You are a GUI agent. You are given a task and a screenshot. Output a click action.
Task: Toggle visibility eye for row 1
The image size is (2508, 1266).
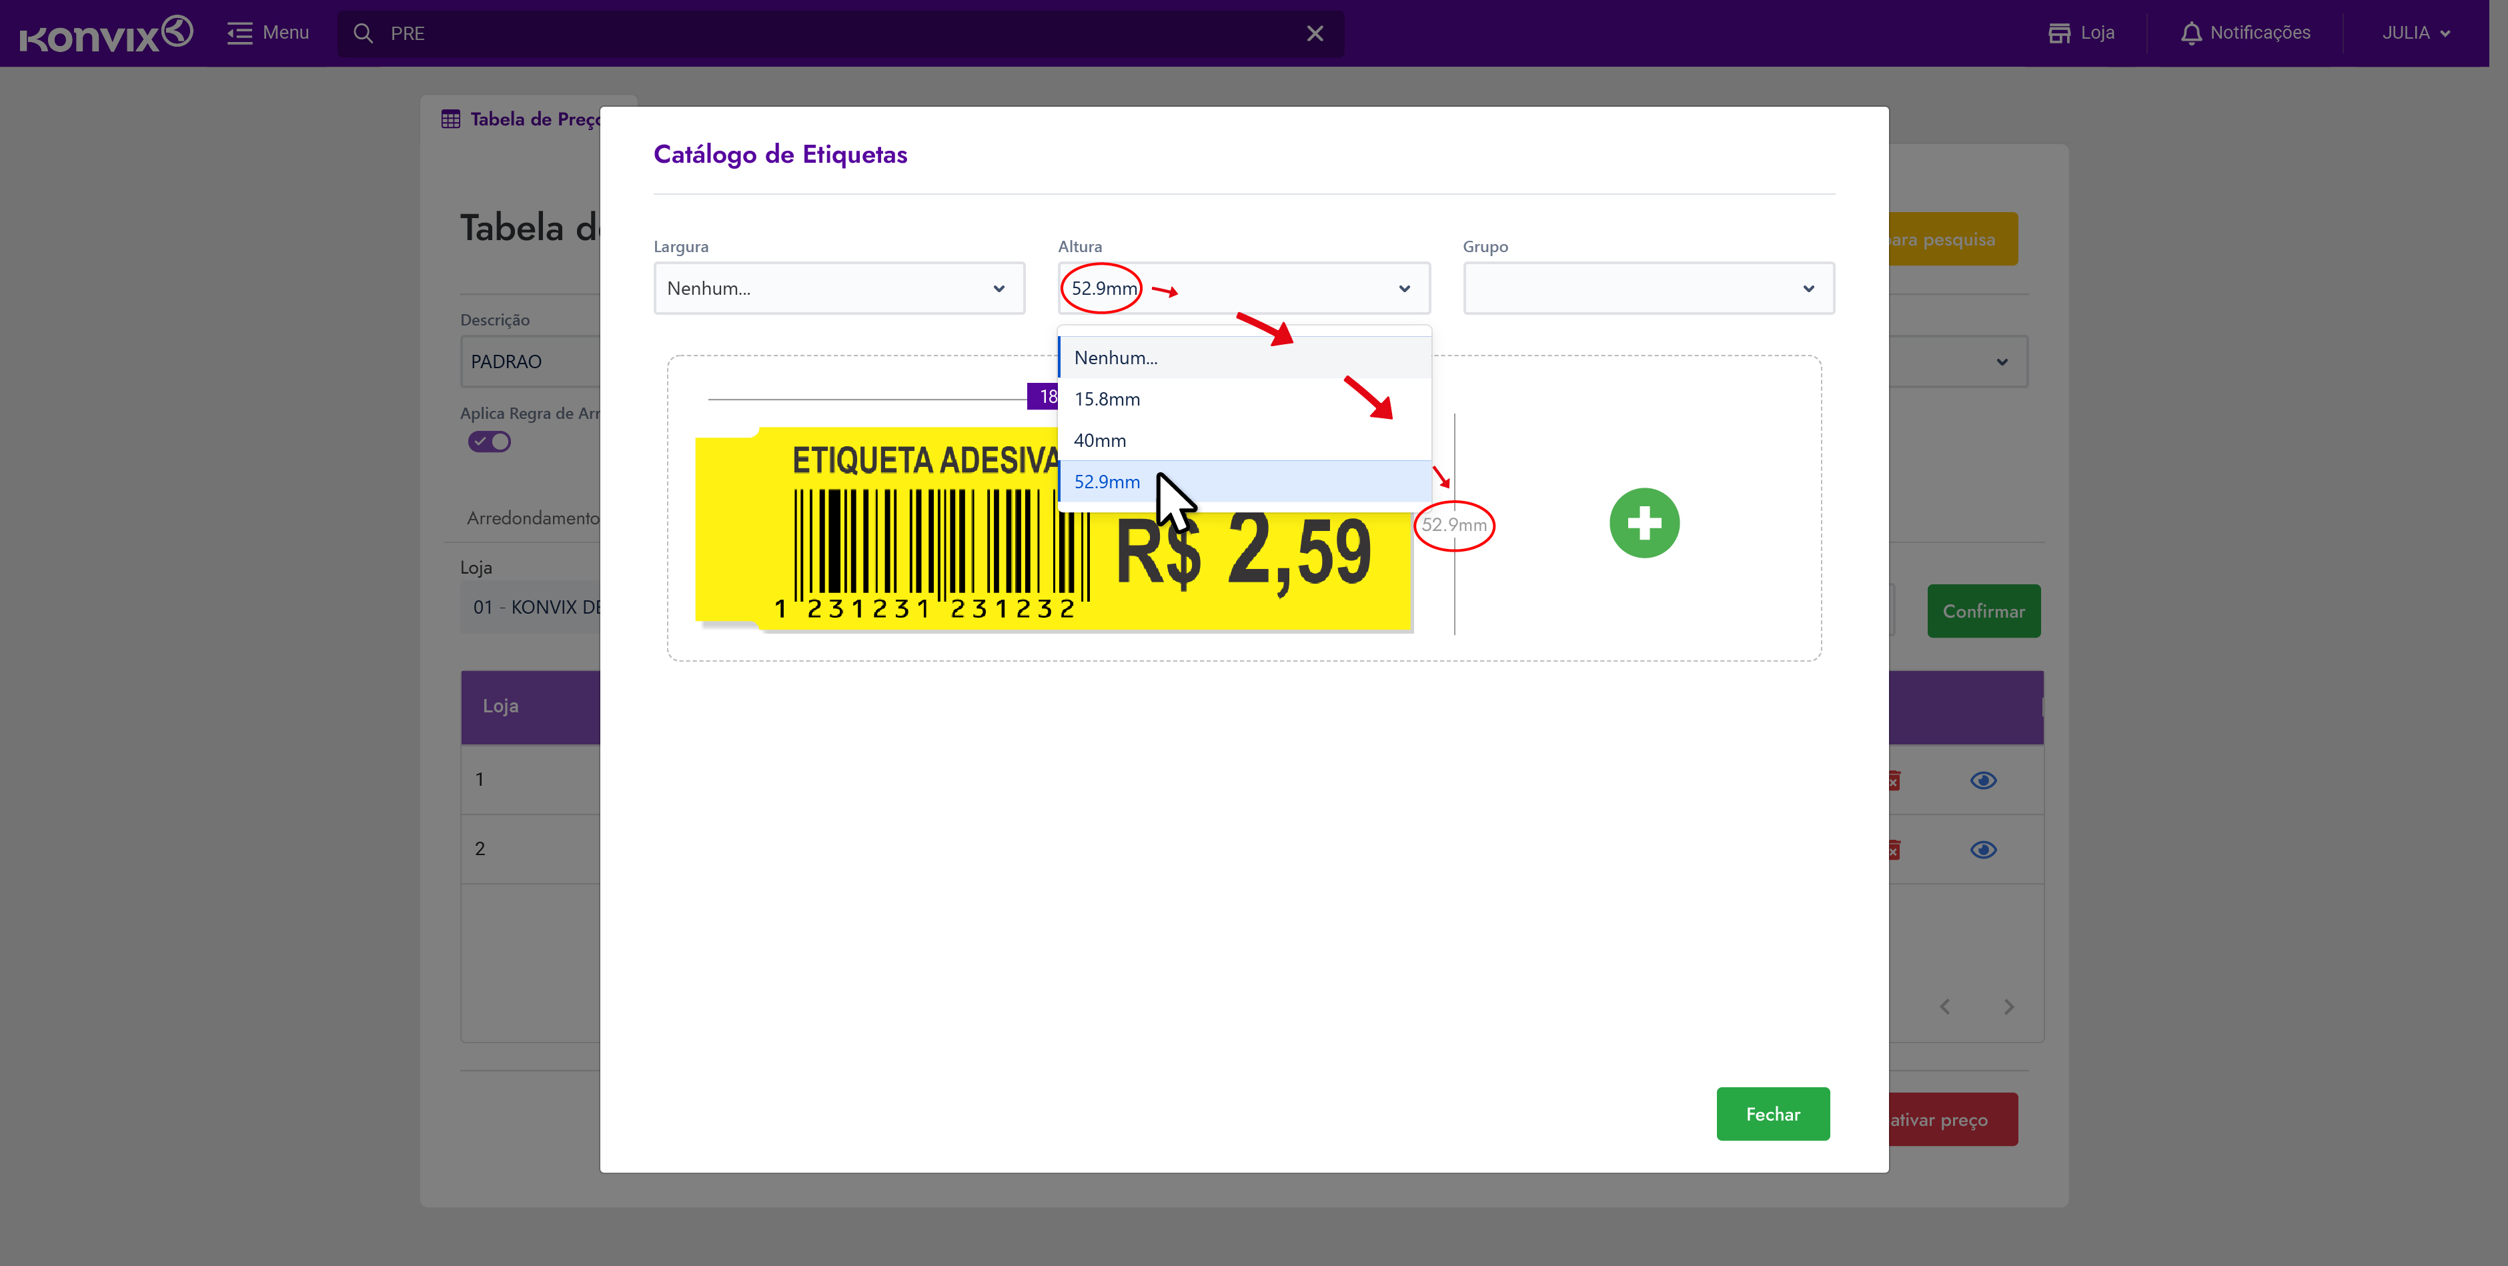click(x=1982, y=780)
